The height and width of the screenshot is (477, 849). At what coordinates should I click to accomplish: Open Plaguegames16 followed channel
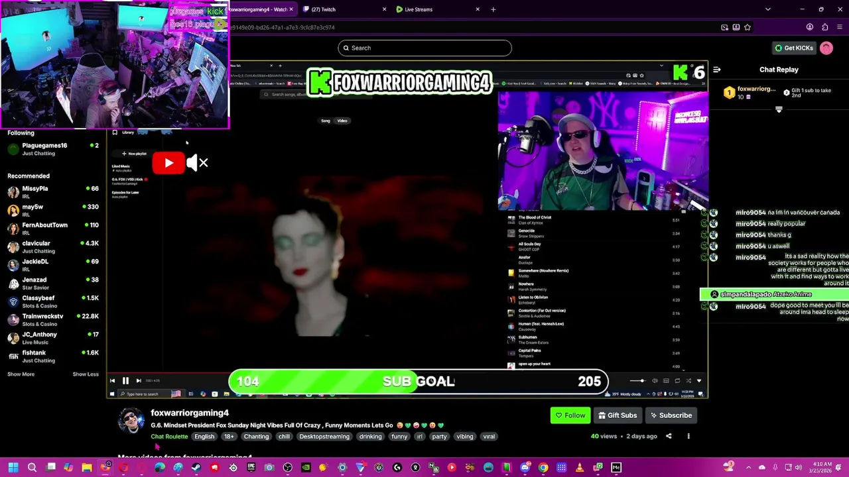(53, 149)
